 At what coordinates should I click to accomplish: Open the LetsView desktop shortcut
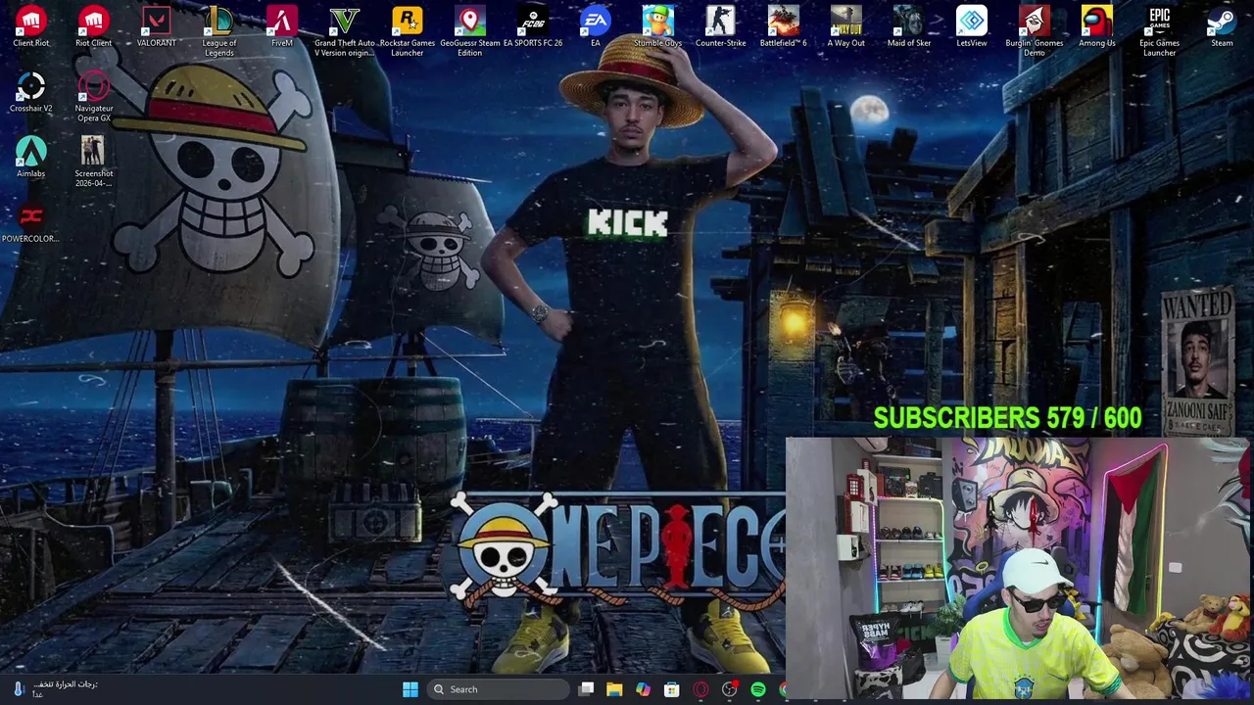coord(972,27)
